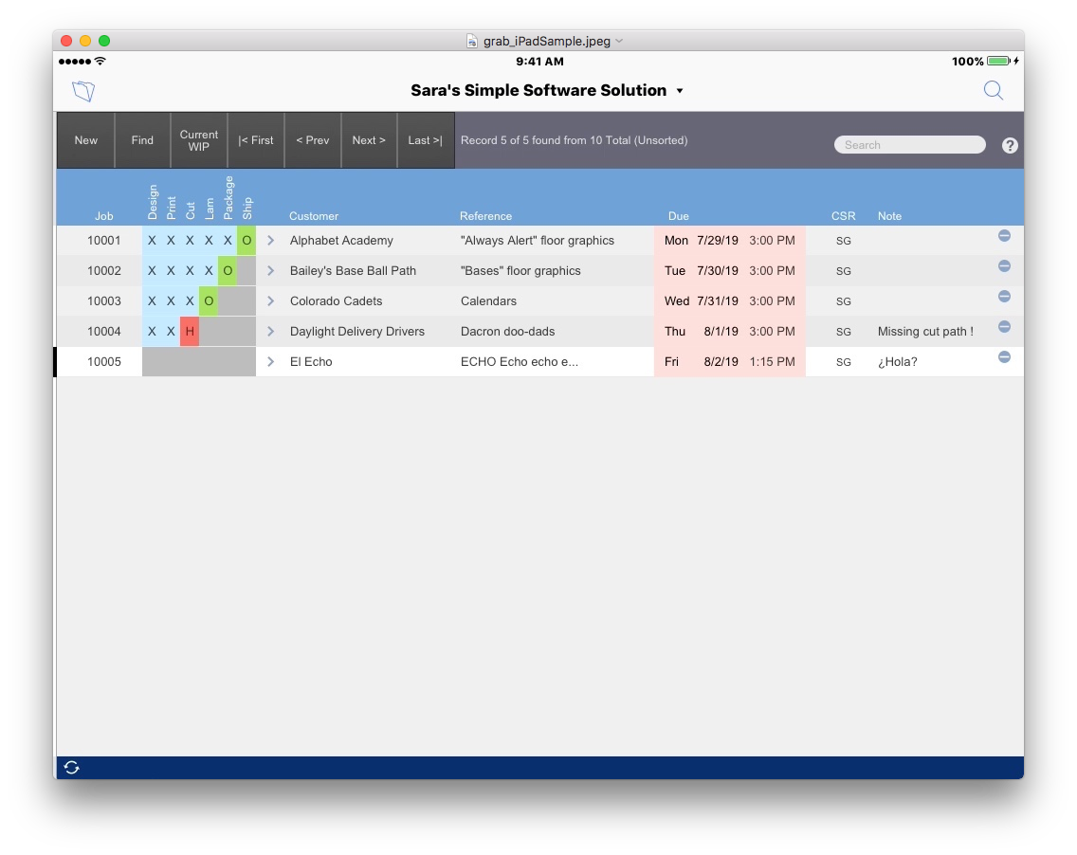This screenshot has height=855, width=1077.
Task: Click into the Search field
Action: coord(909,145)
